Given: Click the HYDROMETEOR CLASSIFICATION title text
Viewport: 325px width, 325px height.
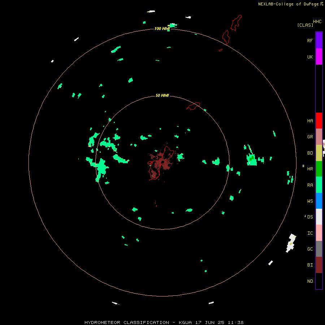Looking at the screenshot, I should 127,322.
